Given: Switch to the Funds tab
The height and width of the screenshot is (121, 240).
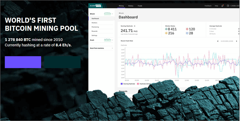Looking at the screenshot, I should pyautogui.click(x=140, y=6).
